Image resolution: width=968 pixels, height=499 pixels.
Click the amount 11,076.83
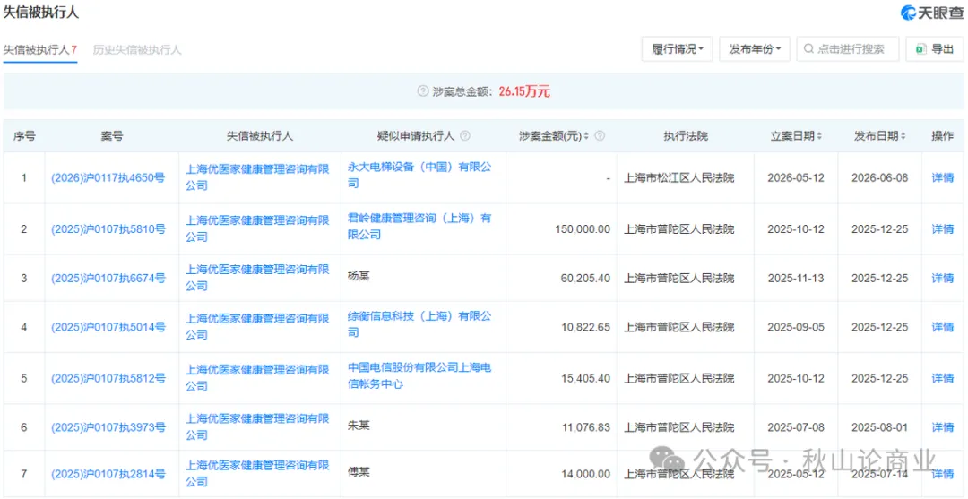585,426
